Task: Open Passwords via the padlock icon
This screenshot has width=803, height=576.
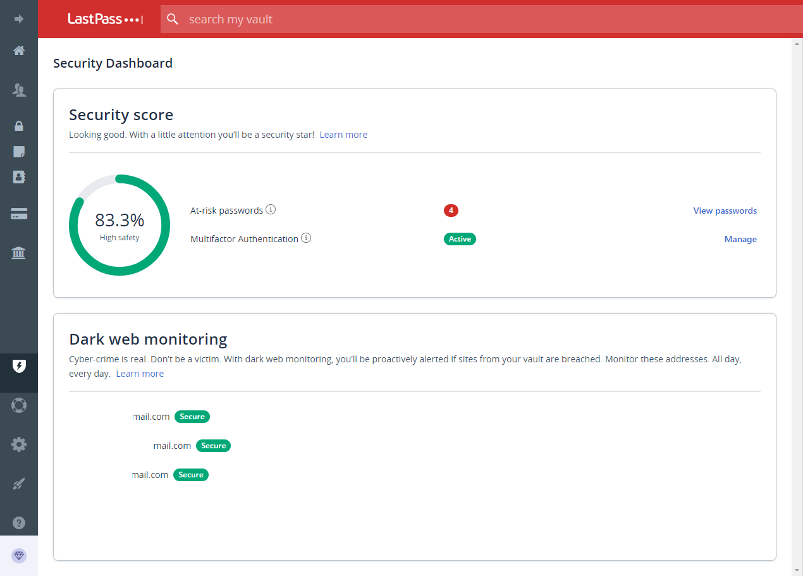Action: pyautogui.click(x=19, y=126)
